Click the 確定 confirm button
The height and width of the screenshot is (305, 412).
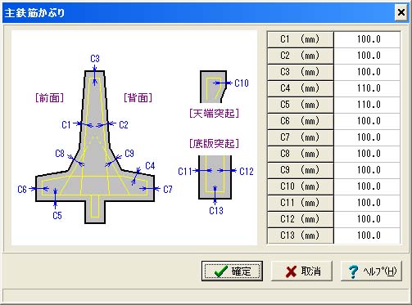click(x=232, y=271)
